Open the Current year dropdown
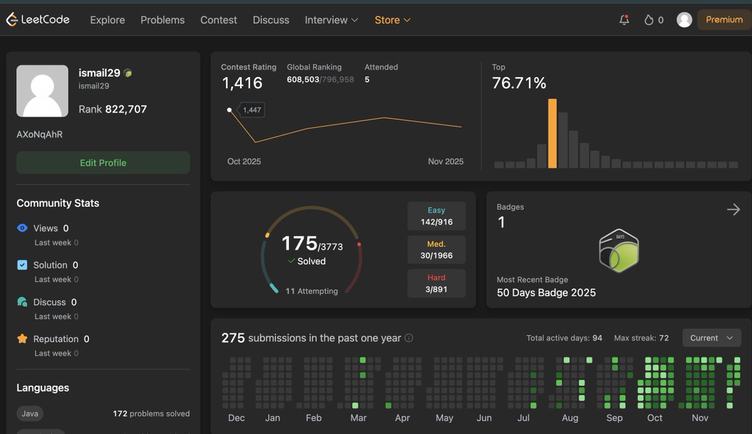This screenshot has width=752, height=434. click(x=711, y=337)
